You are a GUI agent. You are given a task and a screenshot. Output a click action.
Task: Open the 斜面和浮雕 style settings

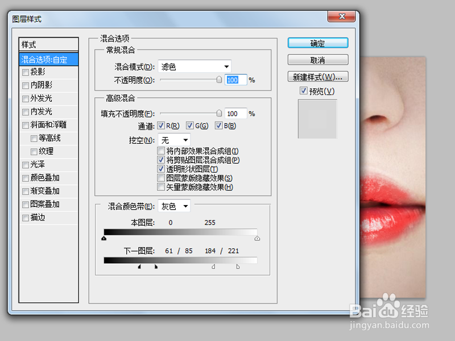point(49,124)
